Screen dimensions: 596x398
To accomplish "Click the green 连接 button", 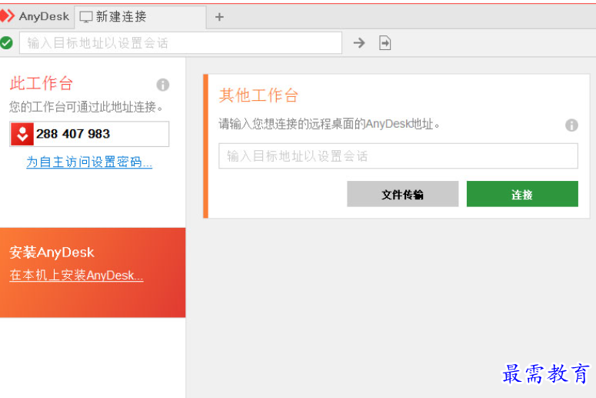I will (x=522, y=194).
